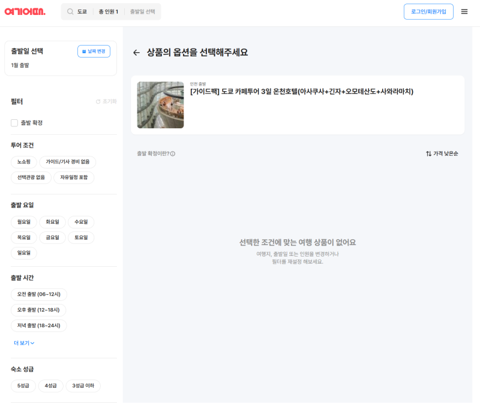Click the filter reset 초기화 icon

pyautogui.click(x=98, y=102)
